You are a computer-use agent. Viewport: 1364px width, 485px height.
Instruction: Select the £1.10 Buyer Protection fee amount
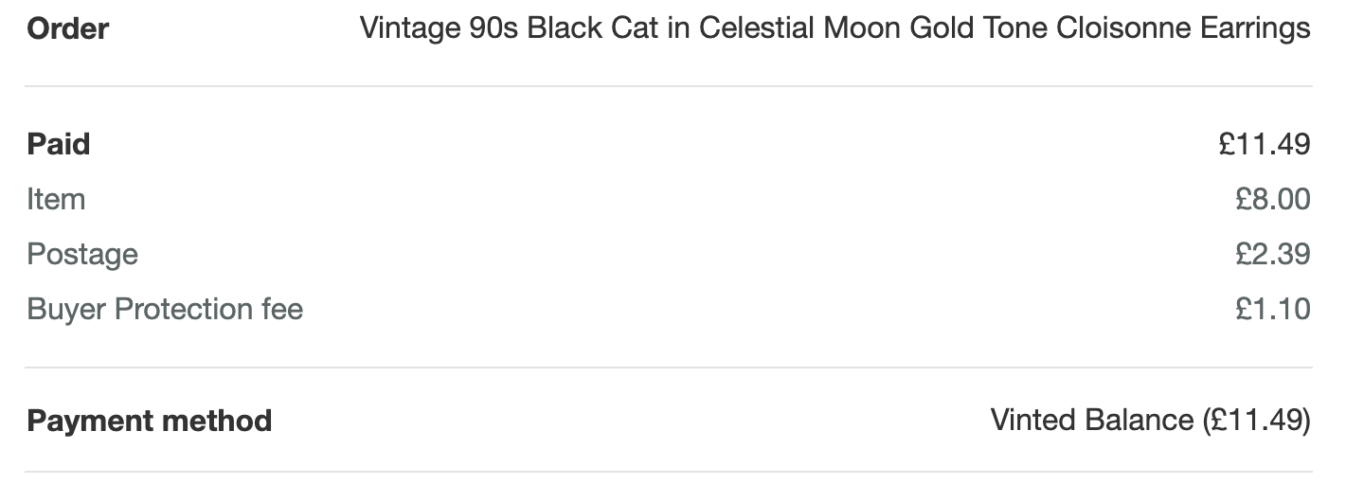point(1272,309)
